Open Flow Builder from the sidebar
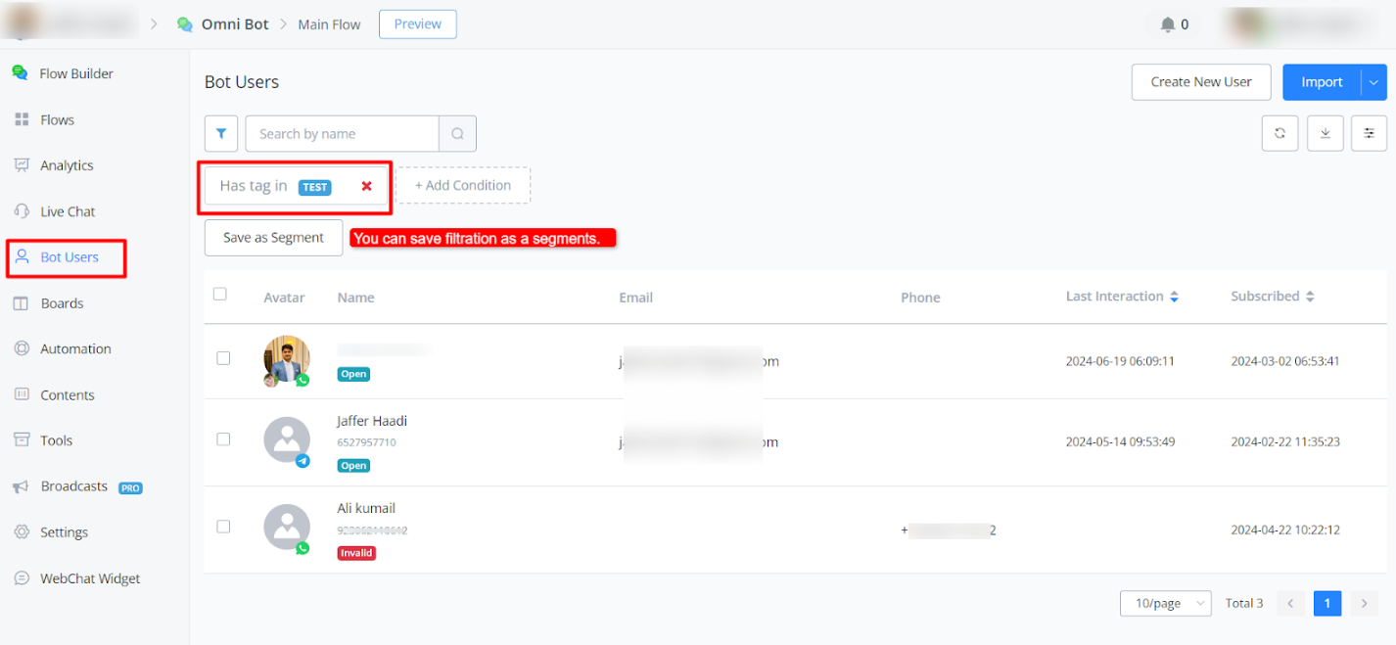Image resolution: width=1396 pixels, height=645 pixels. click(x=75, y=73)
